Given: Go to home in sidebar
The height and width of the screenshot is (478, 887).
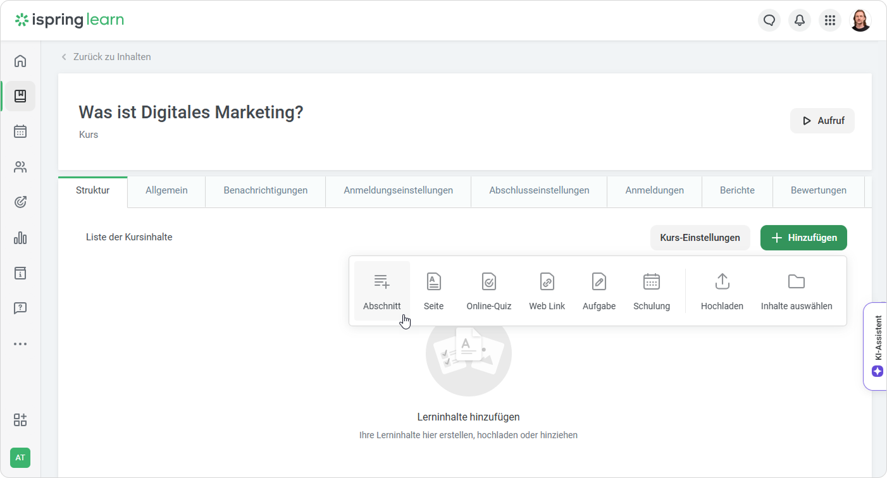Looking at the screenshot, I should tap(20, 61).
